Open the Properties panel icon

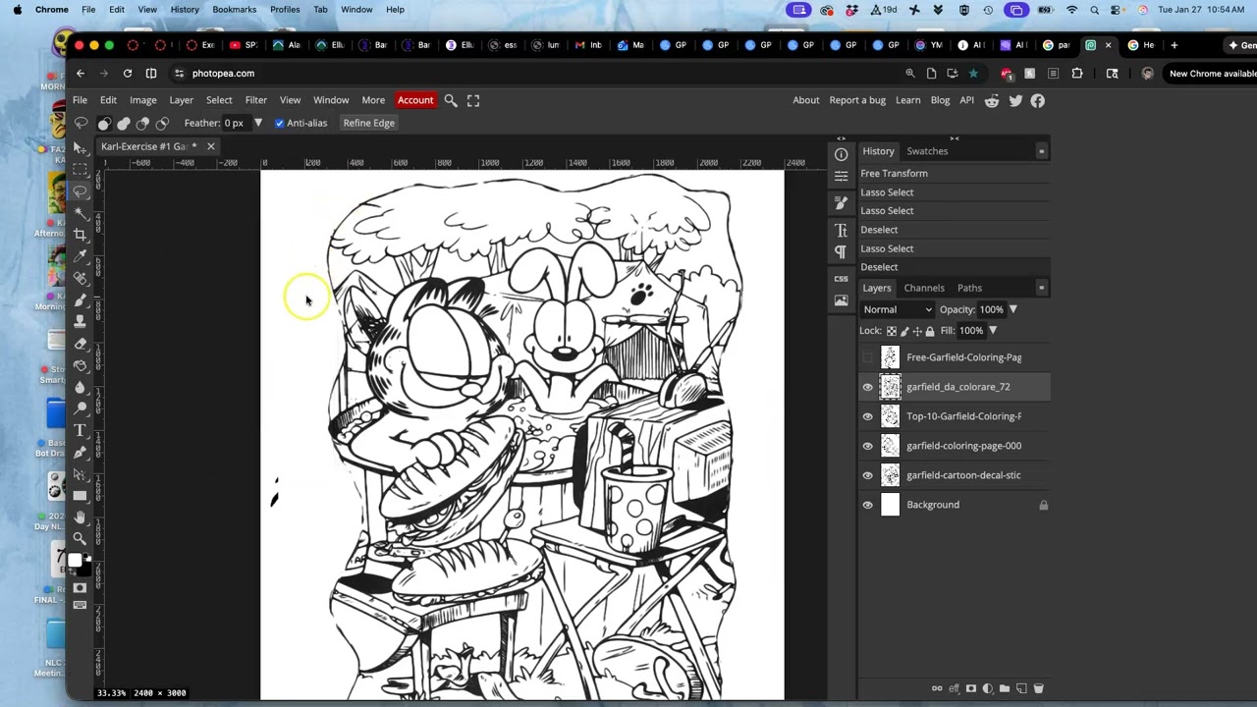point(841,177)
